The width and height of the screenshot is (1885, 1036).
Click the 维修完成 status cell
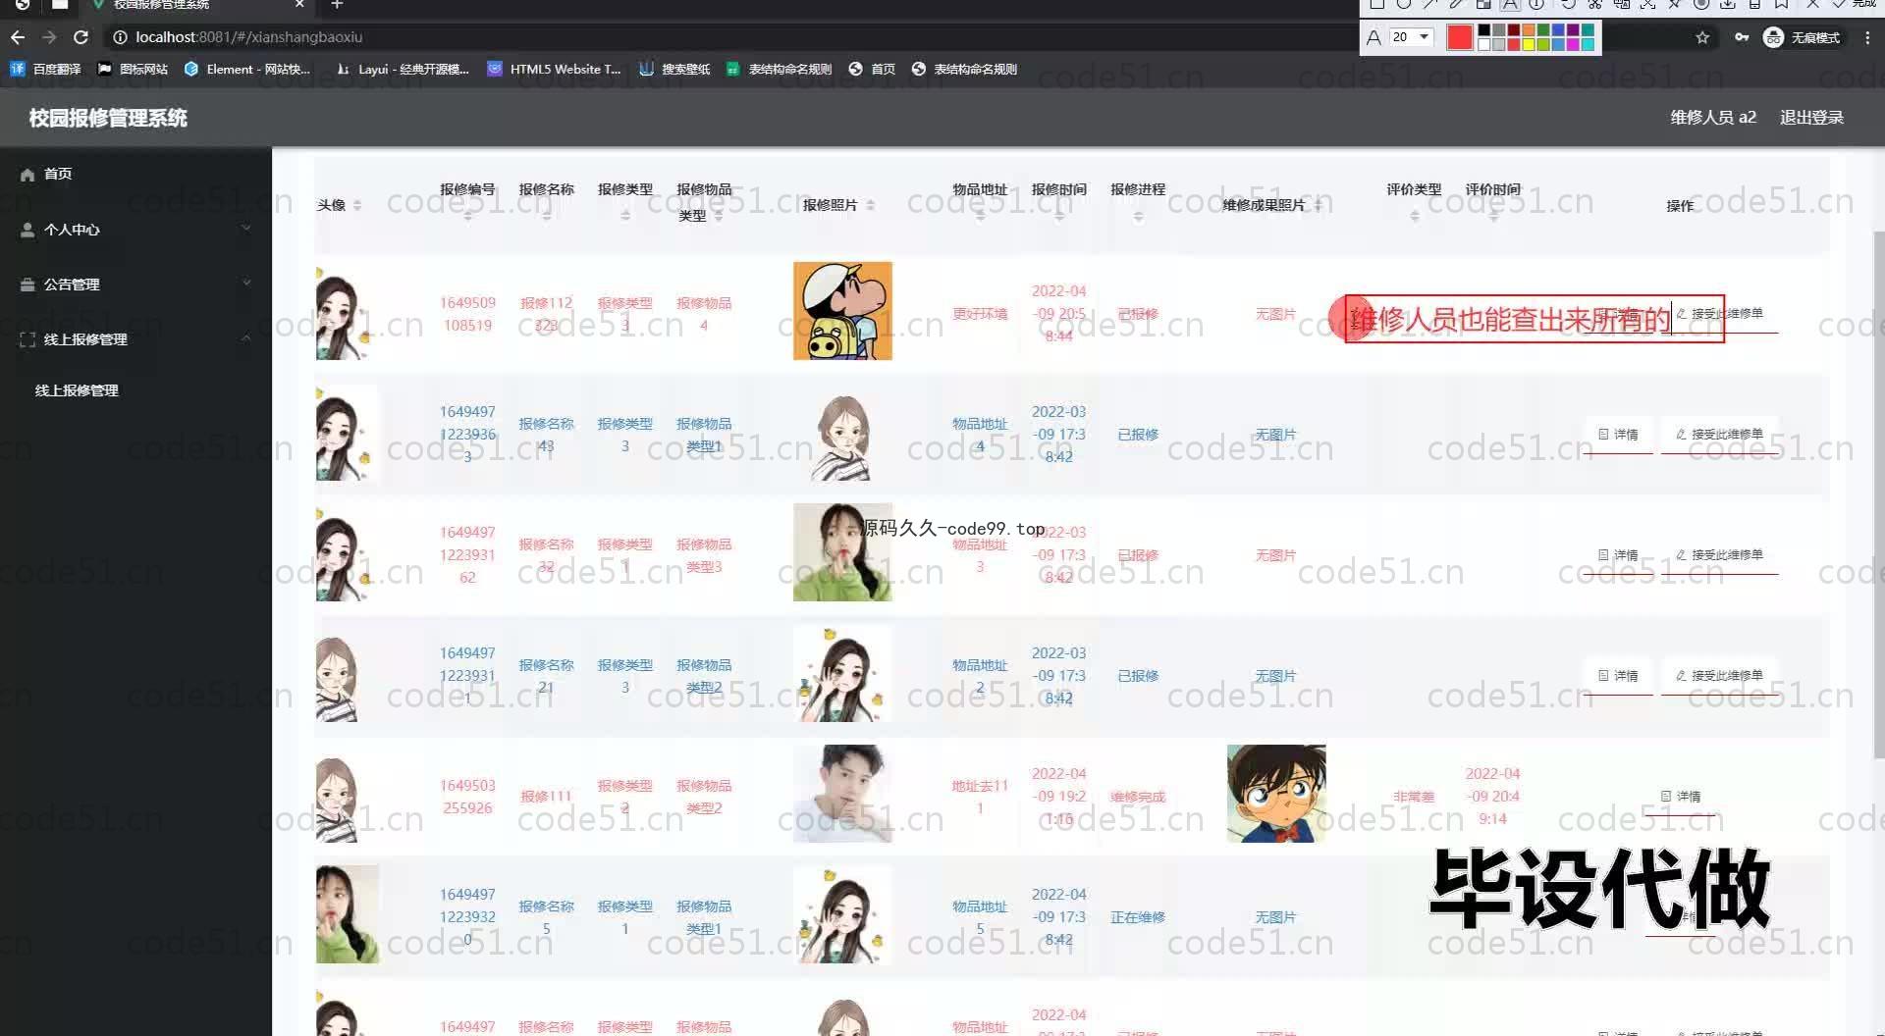click(x=1138, y=797)
